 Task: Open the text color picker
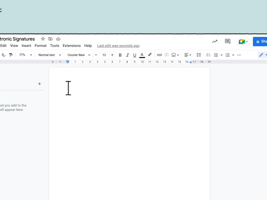pos(142,55)
